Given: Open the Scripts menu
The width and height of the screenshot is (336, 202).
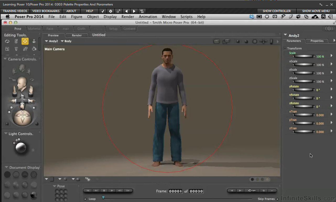Looking at the screenshot, I should coord(186,17).
